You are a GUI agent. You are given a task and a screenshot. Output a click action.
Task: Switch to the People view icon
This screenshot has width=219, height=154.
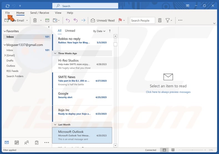[27, 142]
